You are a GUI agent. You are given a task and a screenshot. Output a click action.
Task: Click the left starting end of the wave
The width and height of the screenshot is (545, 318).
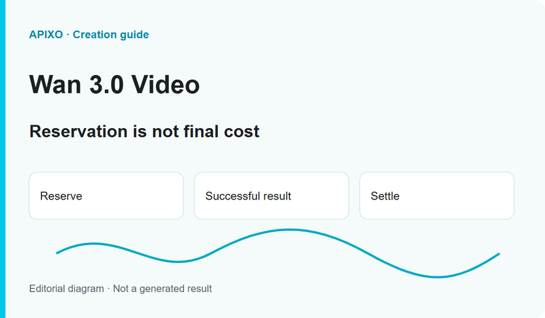pyautogui.click(x=57, y=253)
